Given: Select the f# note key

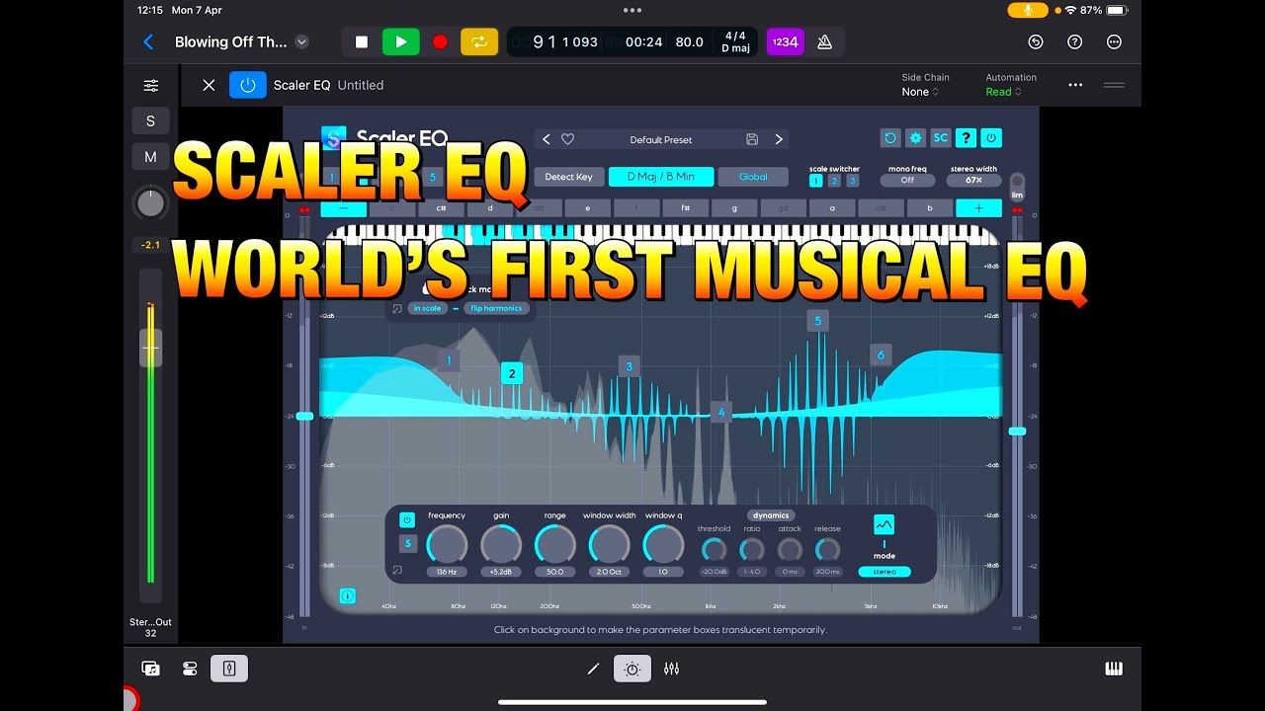Looking at the screenshot, I should click(685, 208).
